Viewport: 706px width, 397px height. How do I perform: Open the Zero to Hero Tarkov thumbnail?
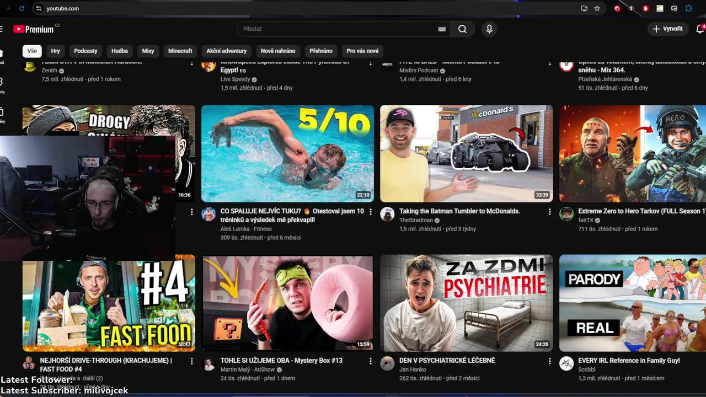tap(633, 154)
